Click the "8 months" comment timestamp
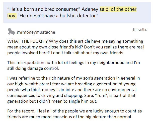Viewport: 155px width, 121px height. 140,30
